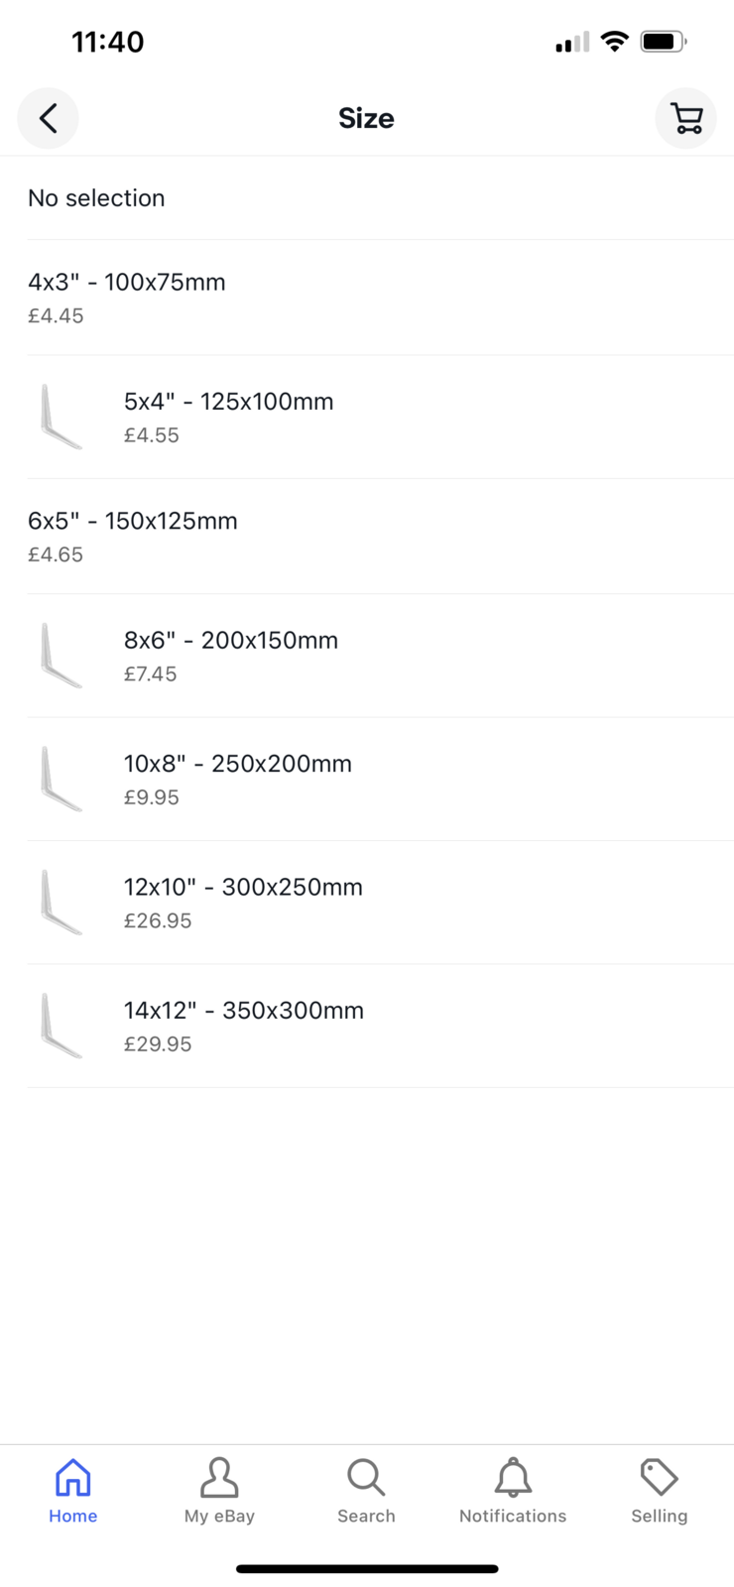Tap the 10x8" bracket thumbnail
The width and height of the screenshot is (734, 1587).
tap(61, 779)
